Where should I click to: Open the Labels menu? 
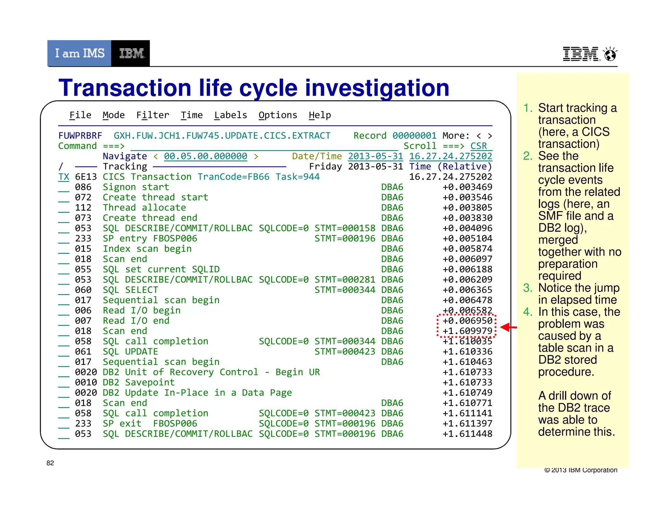click(230, 115)
